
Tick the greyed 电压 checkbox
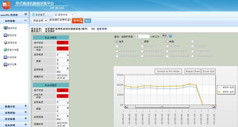pyautogui.click(x=192, y=41)
